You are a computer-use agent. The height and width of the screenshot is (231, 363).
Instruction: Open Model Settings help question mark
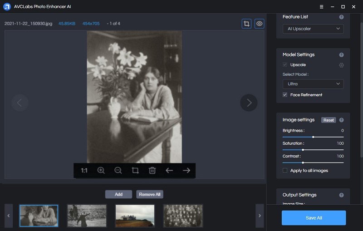[x=341, y=55]
